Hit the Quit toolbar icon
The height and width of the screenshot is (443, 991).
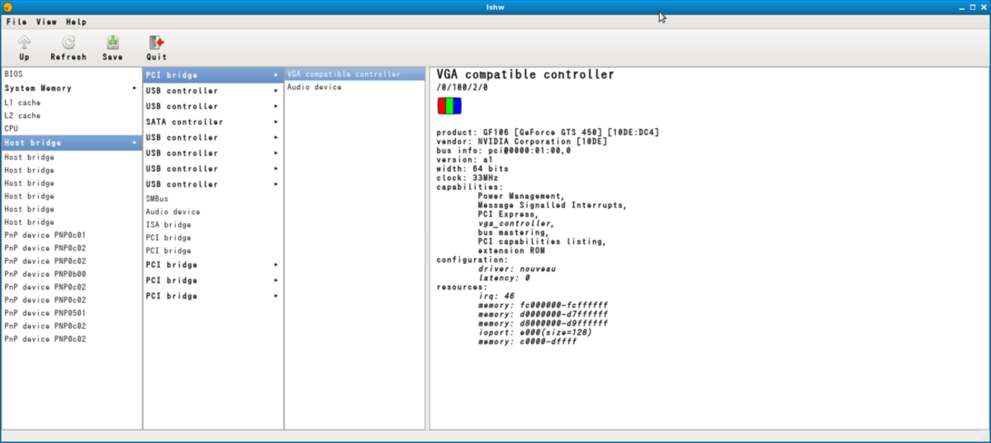coord(156,43)
